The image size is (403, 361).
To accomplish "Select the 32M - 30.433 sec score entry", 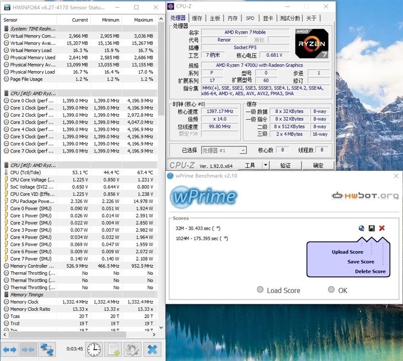I will click(x=197, y=229).
